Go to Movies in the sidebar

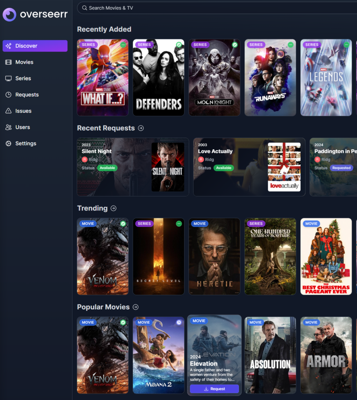pos(24,62)
